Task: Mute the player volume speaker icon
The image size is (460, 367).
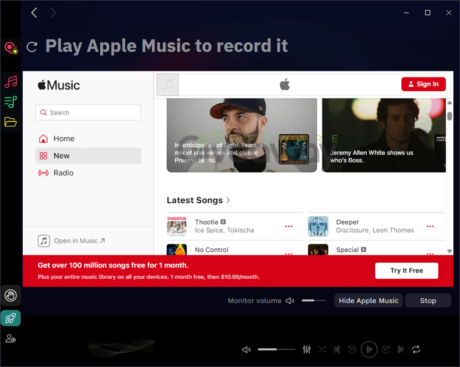Action: [246, 350]
